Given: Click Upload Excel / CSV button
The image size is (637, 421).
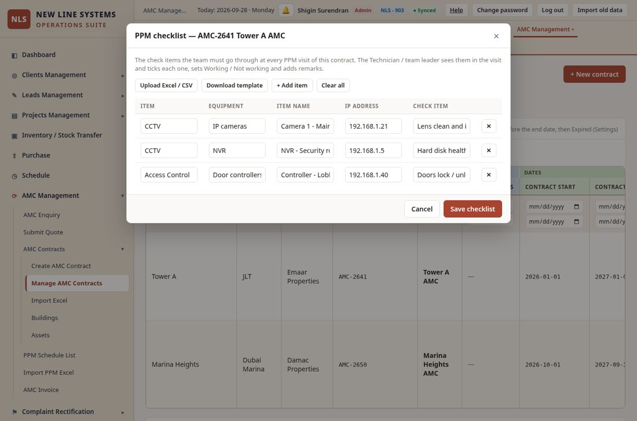Looking at the screenshot, I should tap(166, 85).
